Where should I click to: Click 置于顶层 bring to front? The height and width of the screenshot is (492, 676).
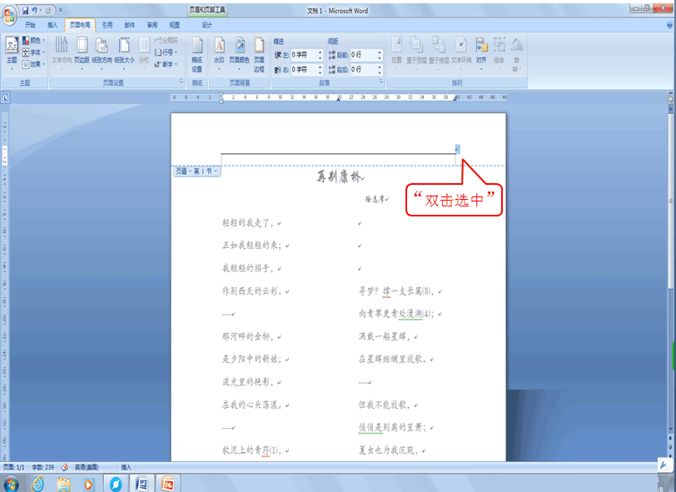click(x=416, y=53)
